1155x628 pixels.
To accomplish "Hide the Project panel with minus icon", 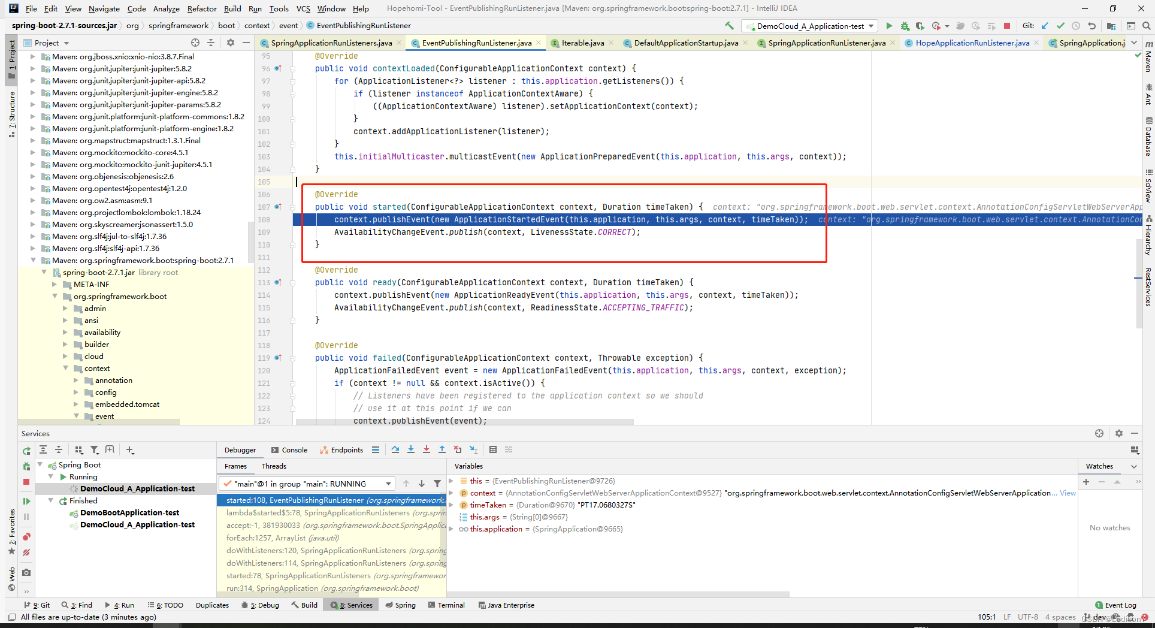I will 246,43.
